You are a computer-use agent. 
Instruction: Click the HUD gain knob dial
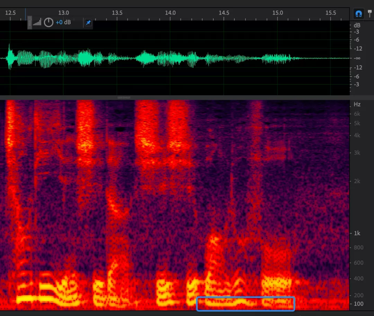(x=49, y=23)
